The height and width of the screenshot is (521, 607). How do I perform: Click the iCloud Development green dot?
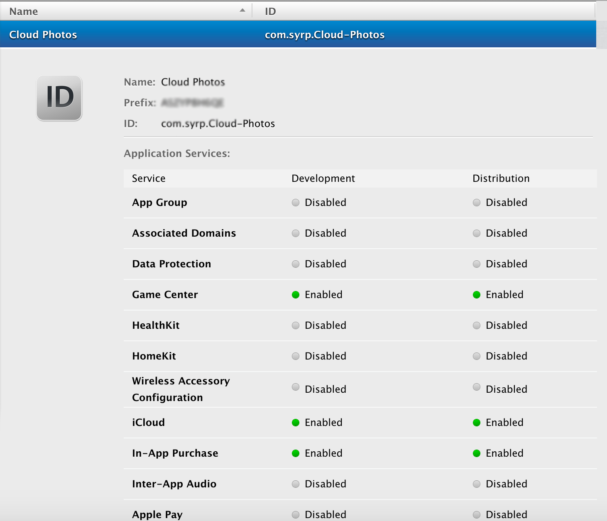(x=296, y=423)
